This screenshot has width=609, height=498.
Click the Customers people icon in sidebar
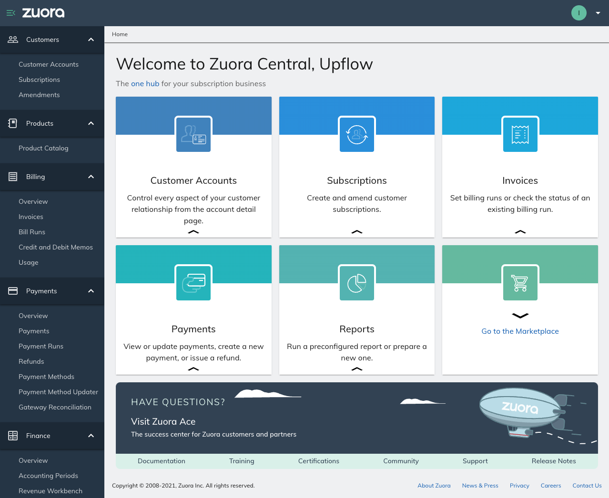(13, 40)
